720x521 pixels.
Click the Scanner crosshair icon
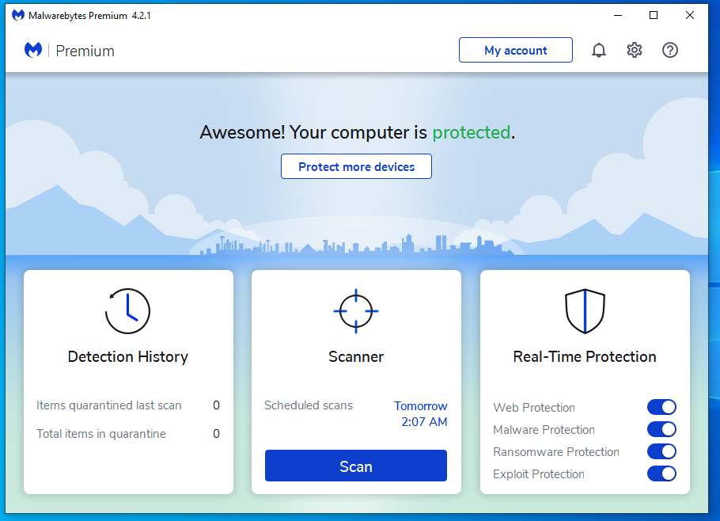[356, 311]
